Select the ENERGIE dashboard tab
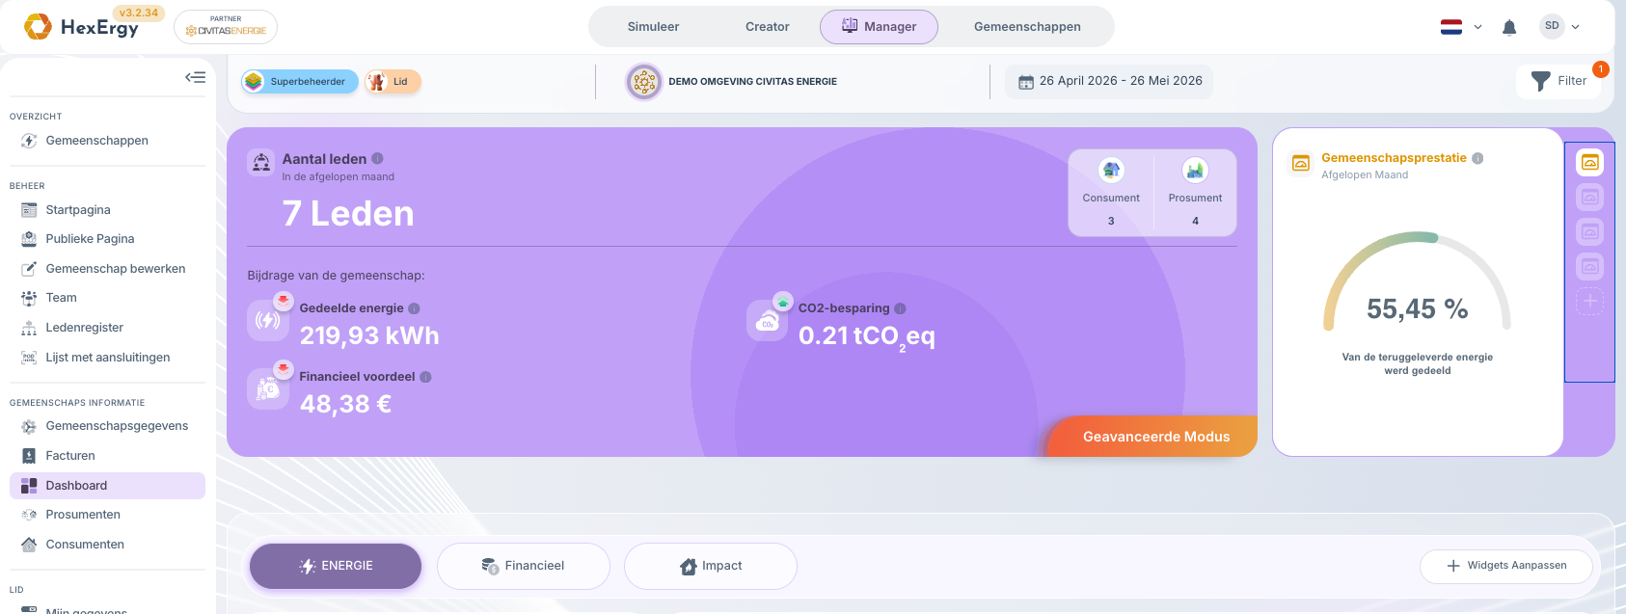 tap(336, 566)
